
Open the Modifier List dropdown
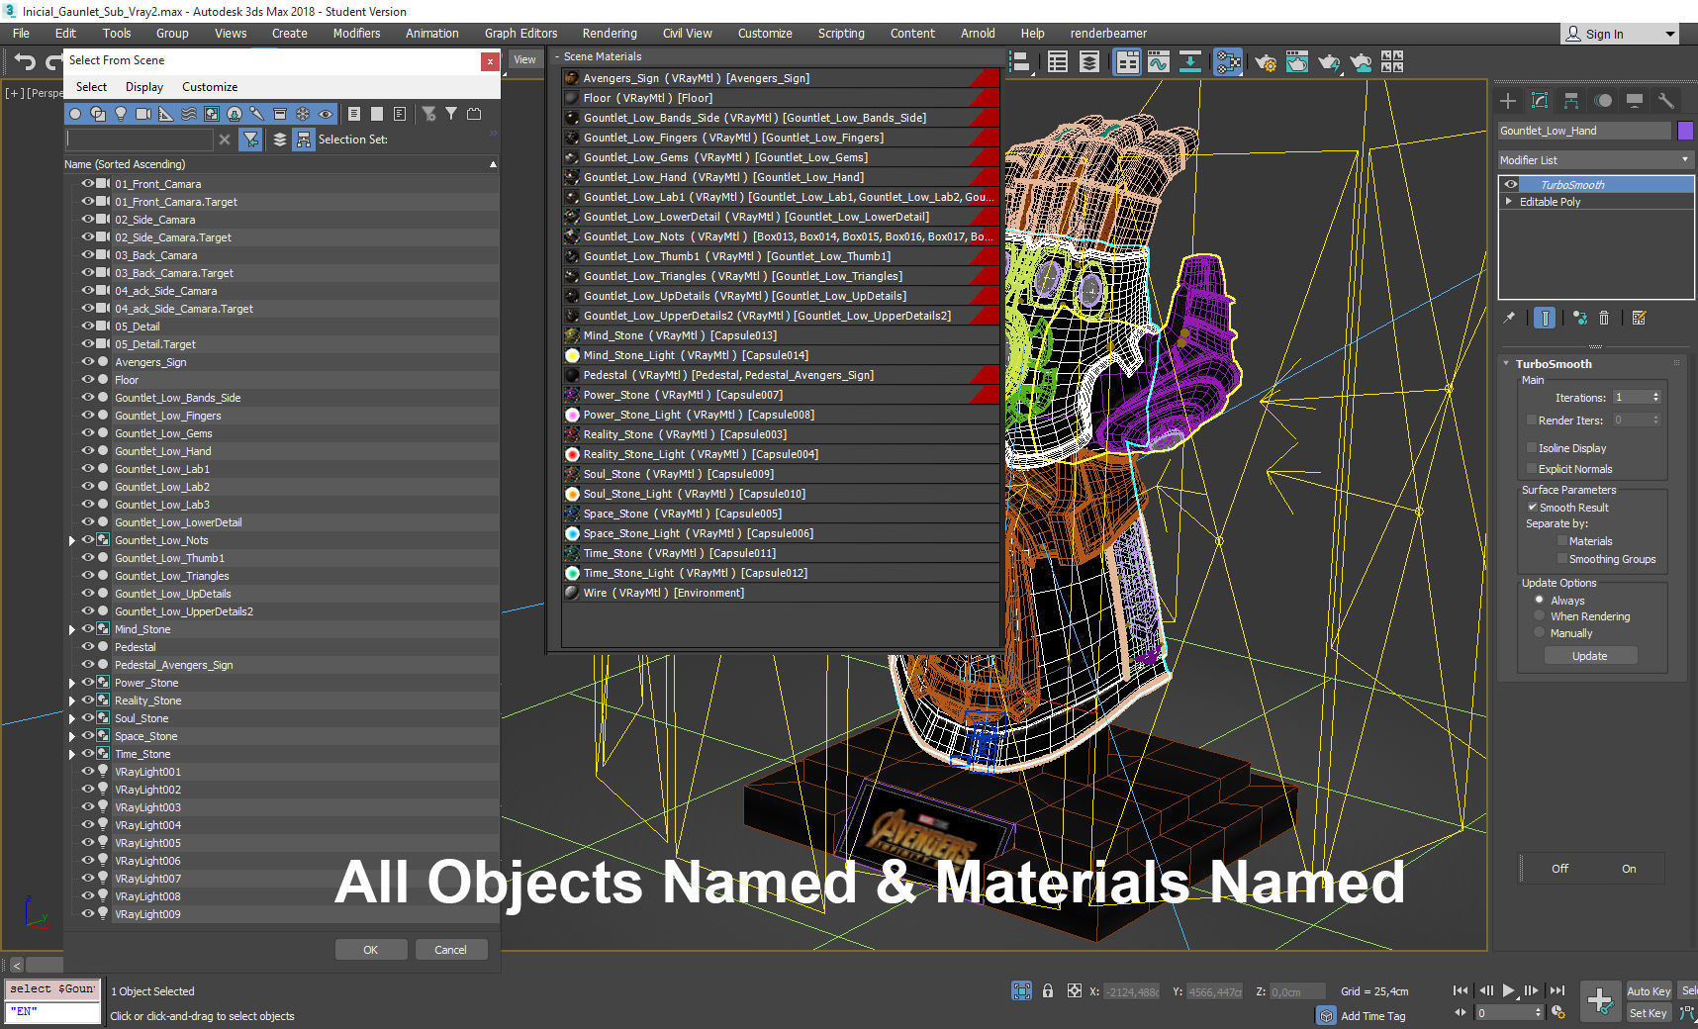point(1595,159)
